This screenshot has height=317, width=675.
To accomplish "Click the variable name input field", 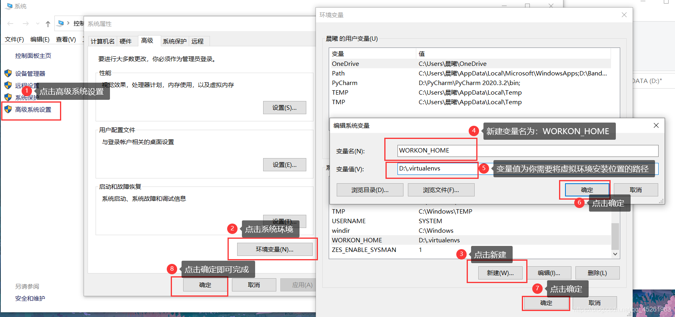I will click(x=528, y=151).
